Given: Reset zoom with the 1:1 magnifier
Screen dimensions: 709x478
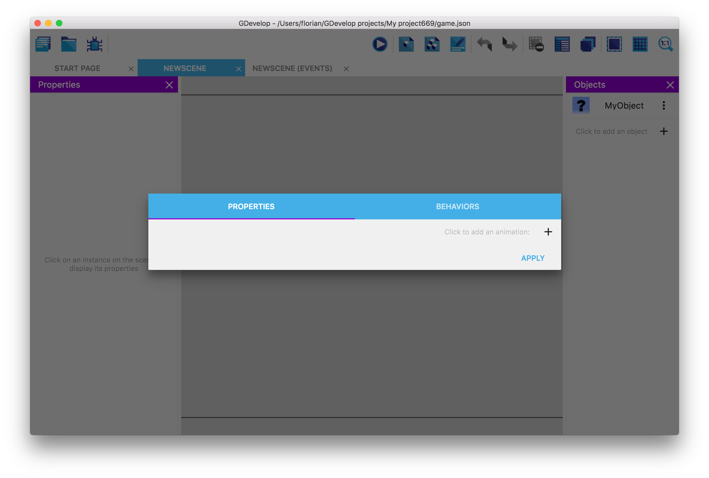Looking at the screenshot, I should 665,45.
